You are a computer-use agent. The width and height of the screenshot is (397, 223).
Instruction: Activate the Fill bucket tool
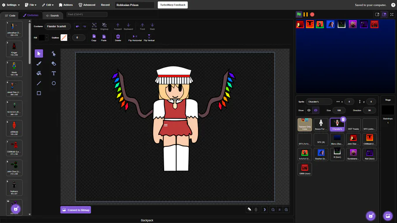click(x=39, y=73)
